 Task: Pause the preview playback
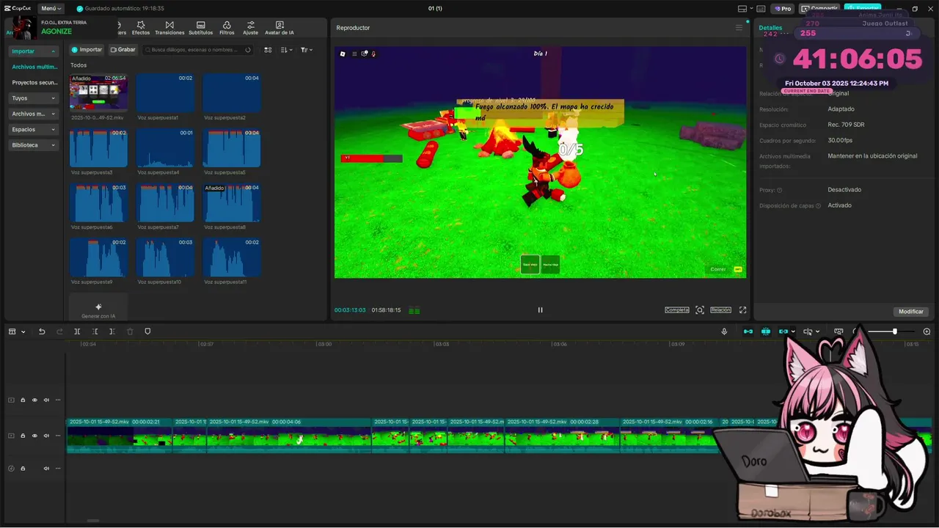point(540,310)
